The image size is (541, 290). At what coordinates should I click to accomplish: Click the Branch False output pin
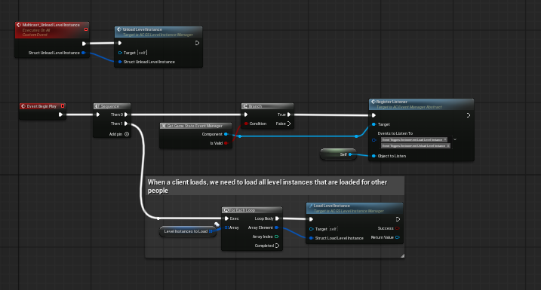click(289, 124)
